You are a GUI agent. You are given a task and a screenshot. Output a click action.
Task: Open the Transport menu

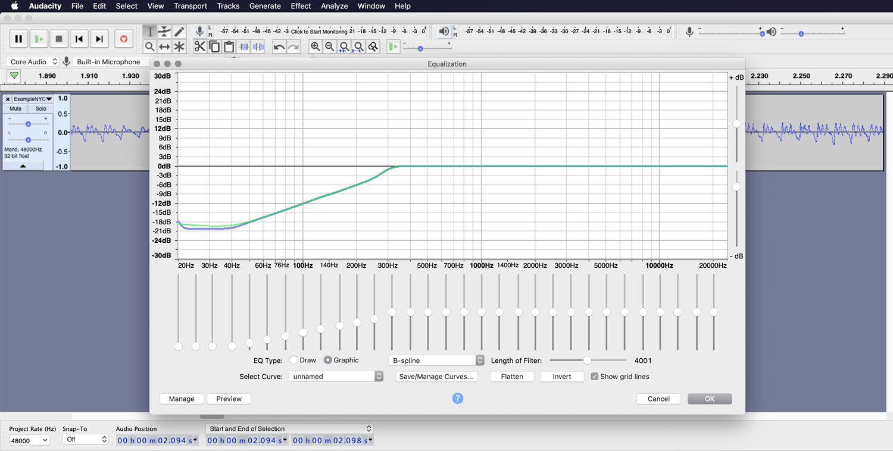click(x=191, y=6)
